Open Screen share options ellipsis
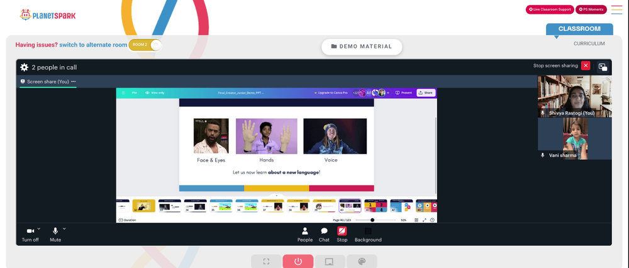Screen dimensions: 629x268 point(74,81)
